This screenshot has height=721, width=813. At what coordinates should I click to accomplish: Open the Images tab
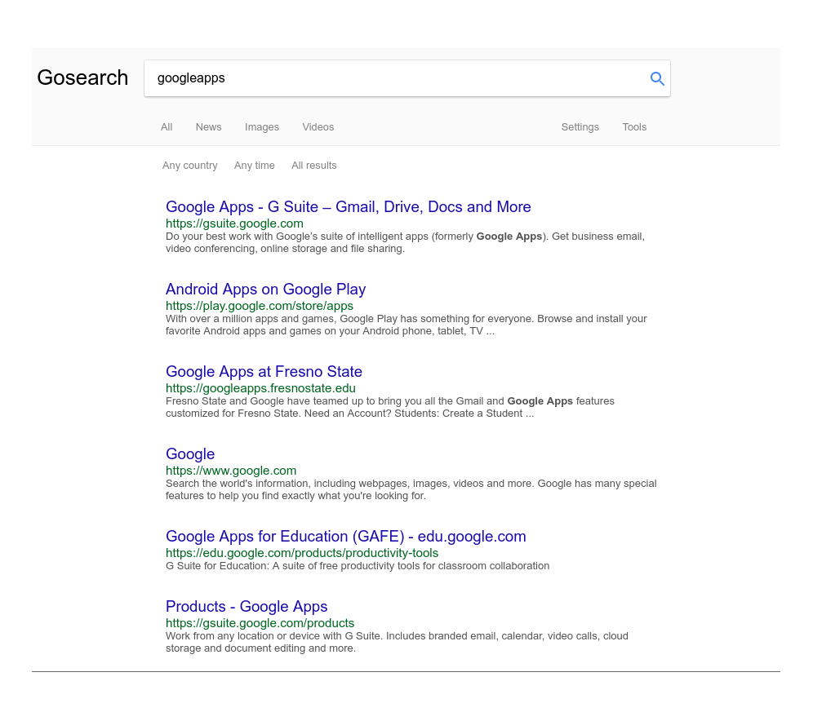tap(262, 127)
